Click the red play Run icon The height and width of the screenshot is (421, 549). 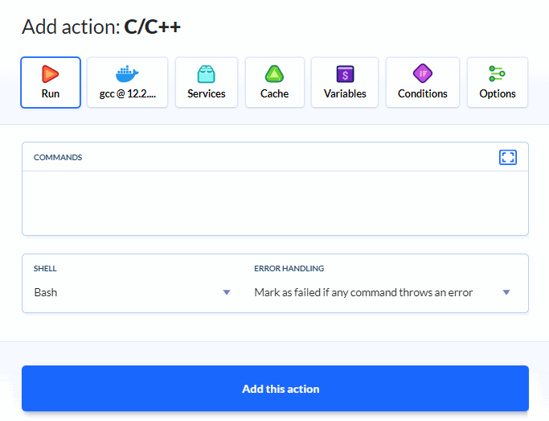[x=50, y=74]
